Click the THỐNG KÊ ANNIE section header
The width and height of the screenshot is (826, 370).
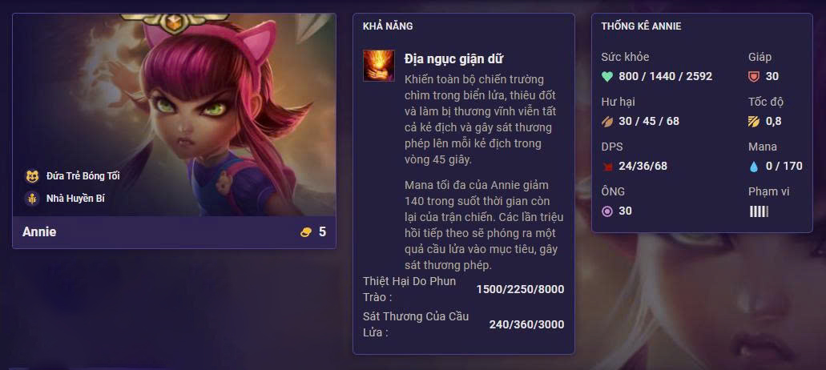pos(641,26)
